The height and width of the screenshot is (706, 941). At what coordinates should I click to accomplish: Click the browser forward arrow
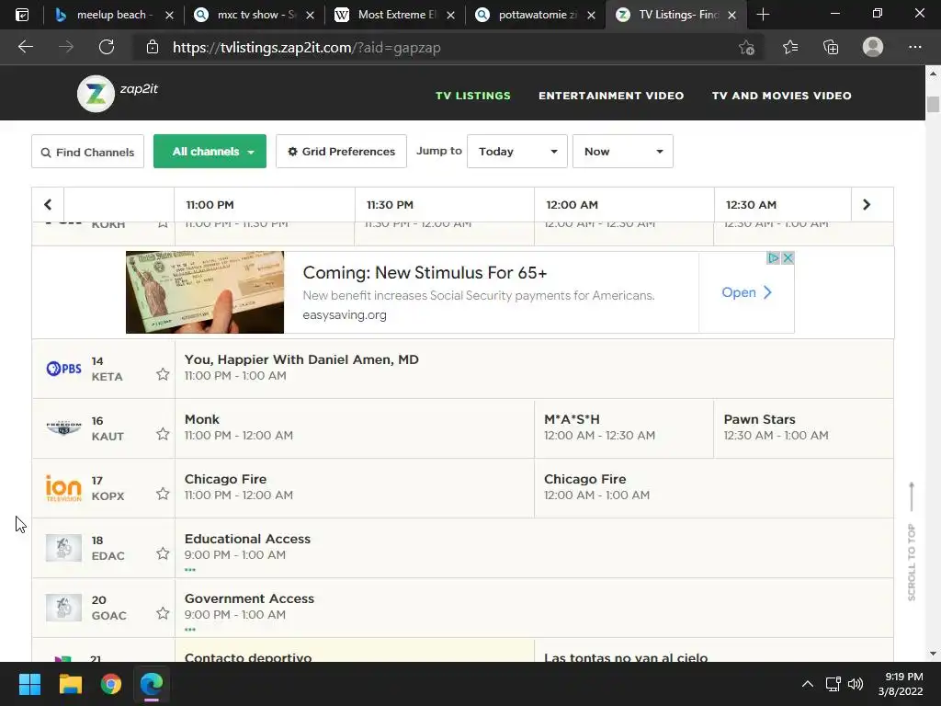66,47
